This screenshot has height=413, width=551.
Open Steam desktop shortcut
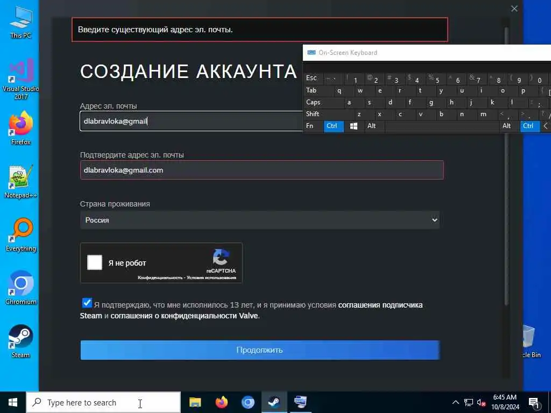(21, 341)
